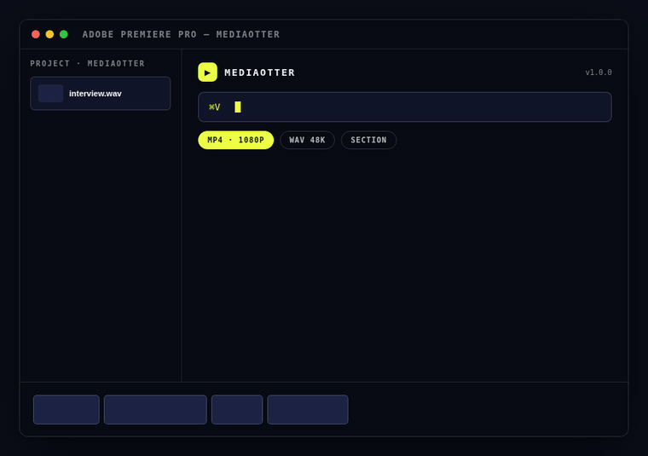Image resolution: width=648 pixels, height=456 pixels.
Task: Click the MEDIAOTTER heading text
Action: 260,72
